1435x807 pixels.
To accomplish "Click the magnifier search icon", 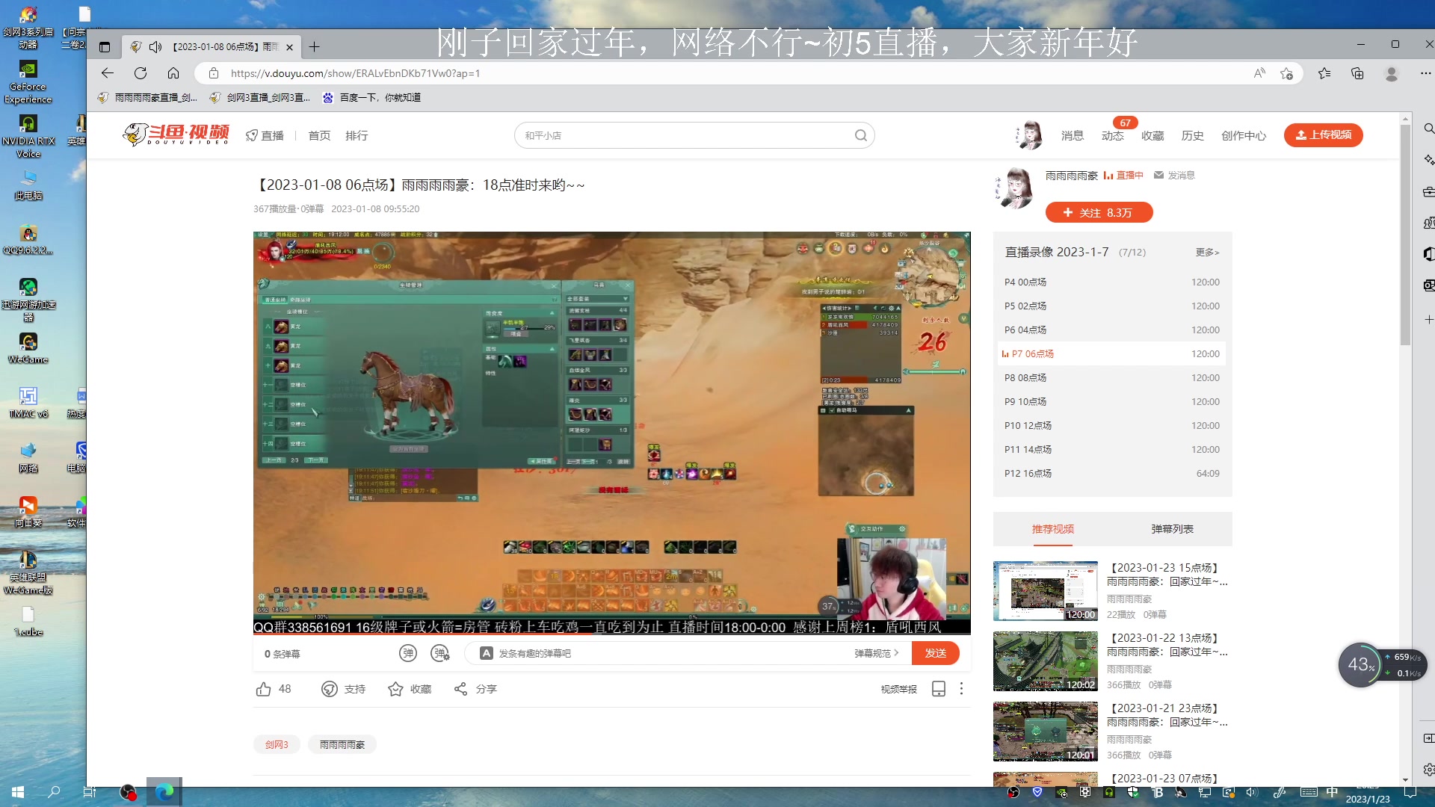I will pyautogui.click(x=861, y=135).
